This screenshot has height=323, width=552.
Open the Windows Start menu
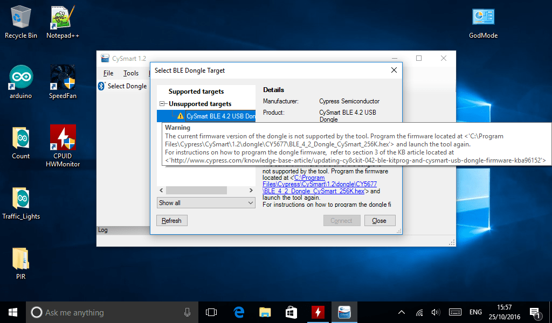(13, 312)
